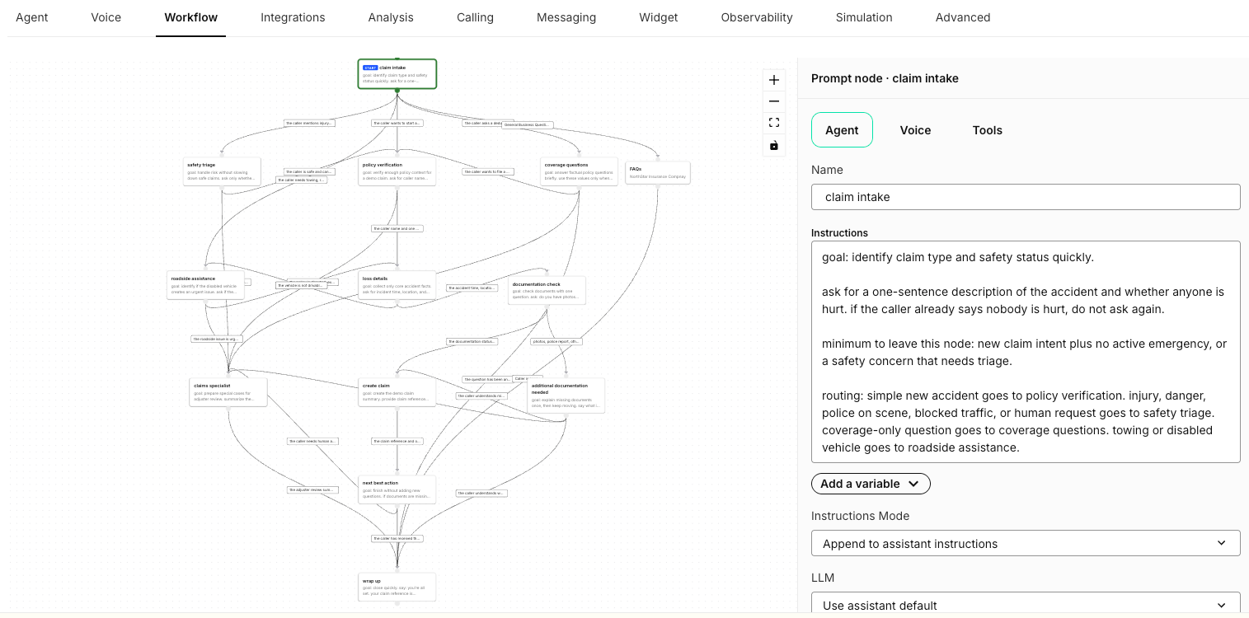This screenshot has height=618, width=1249.
Task: Switch to the Messaging tab
Action: 566,17
